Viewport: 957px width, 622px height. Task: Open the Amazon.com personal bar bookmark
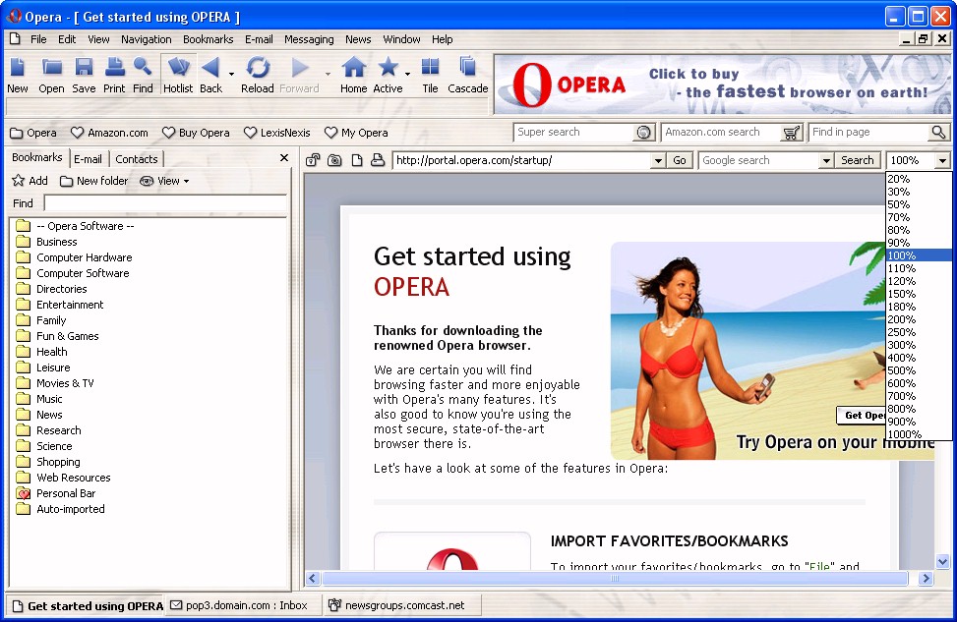(x=109, y=133)
